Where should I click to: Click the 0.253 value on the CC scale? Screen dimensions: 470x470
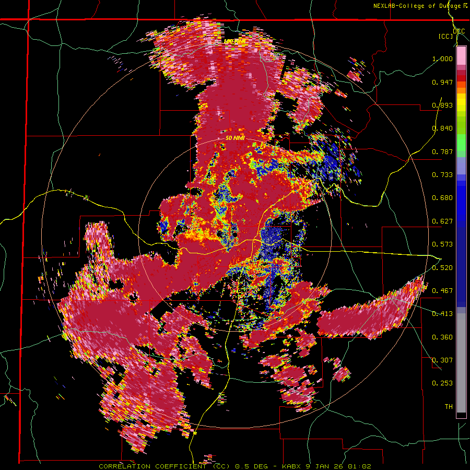(x=442, y=383)
